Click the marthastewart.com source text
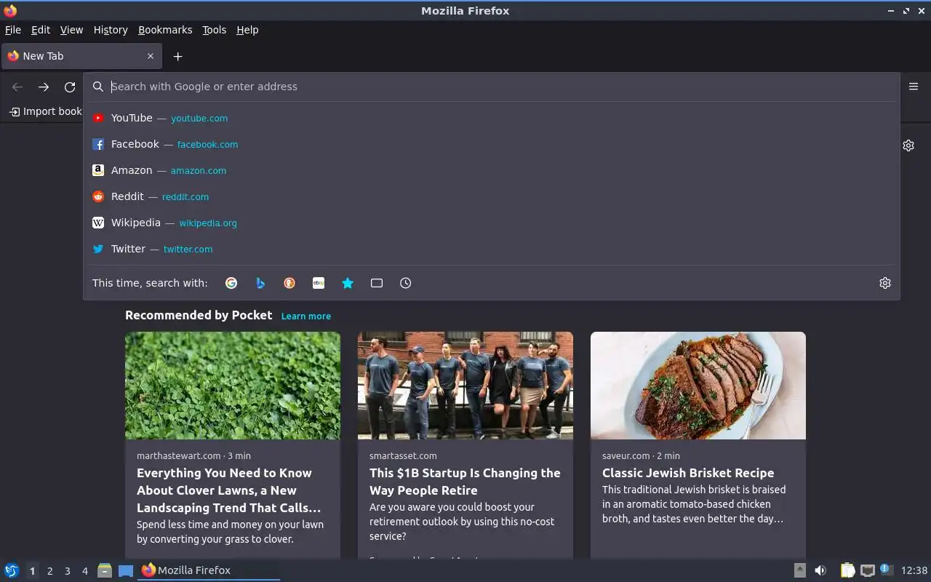The width and height of the screenshot is (931, 582). (x=178, y=455)
